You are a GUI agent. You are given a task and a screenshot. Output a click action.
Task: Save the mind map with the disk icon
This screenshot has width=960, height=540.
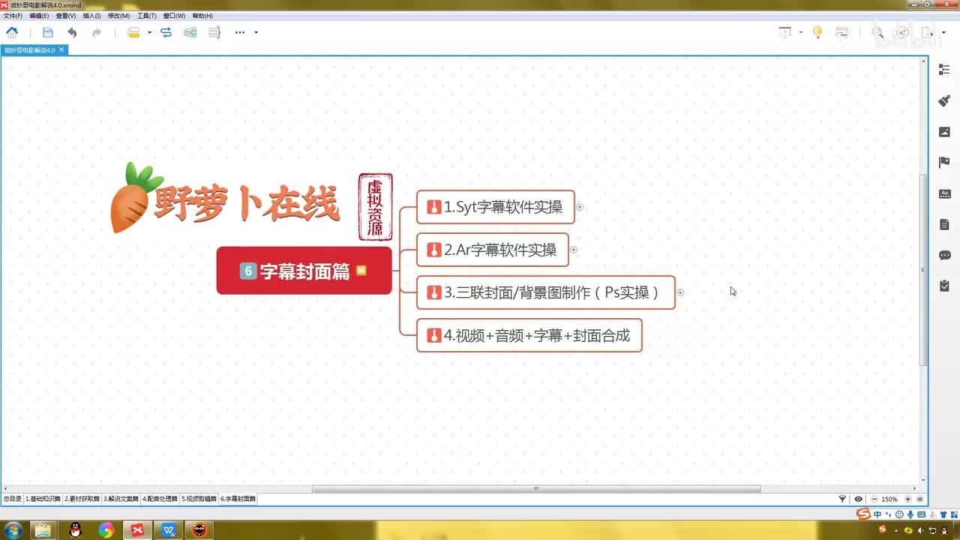(48, 32)
